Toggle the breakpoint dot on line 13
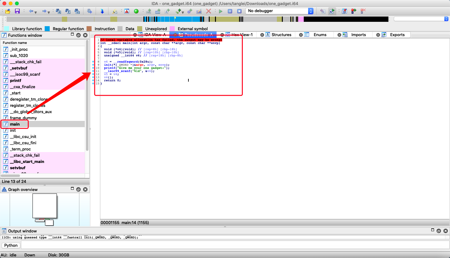The image size is (450, 258). click(x=93, y=77)
